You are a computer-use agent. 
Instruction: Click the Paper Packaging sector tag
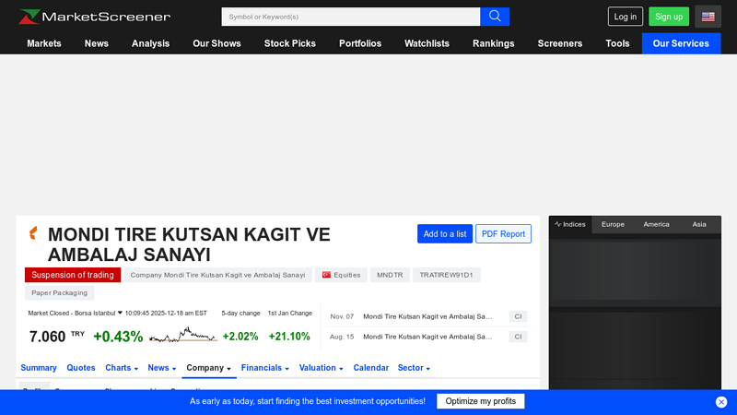click(59, 292)
